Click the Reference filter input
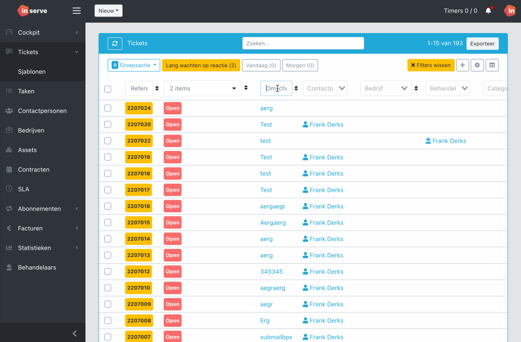Viewport: 521px width, 342px height. pyautogui.click(x=139, y=88)
